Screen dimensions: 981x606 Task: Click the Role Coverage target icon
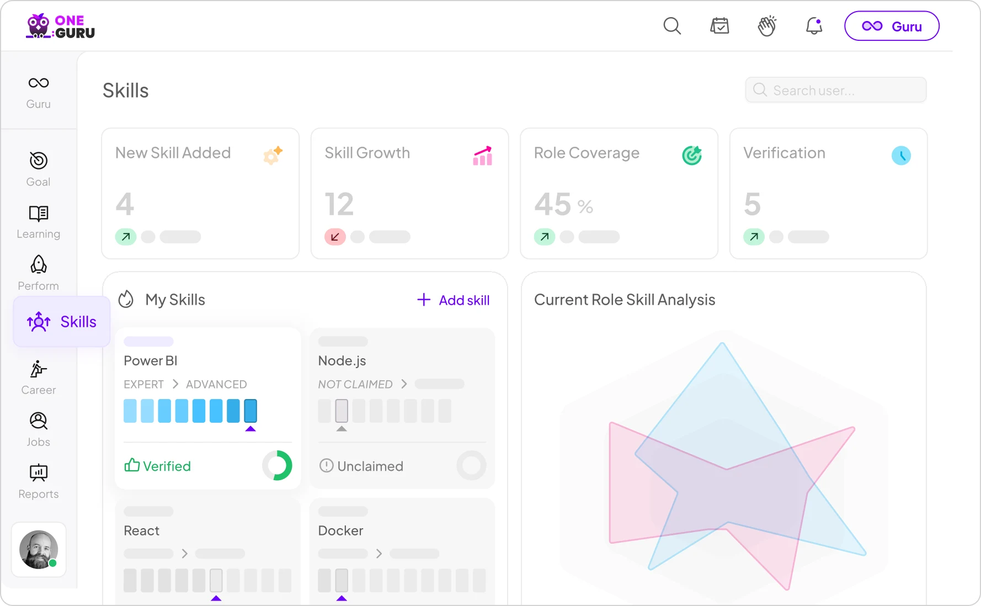(x=692, y=156)
